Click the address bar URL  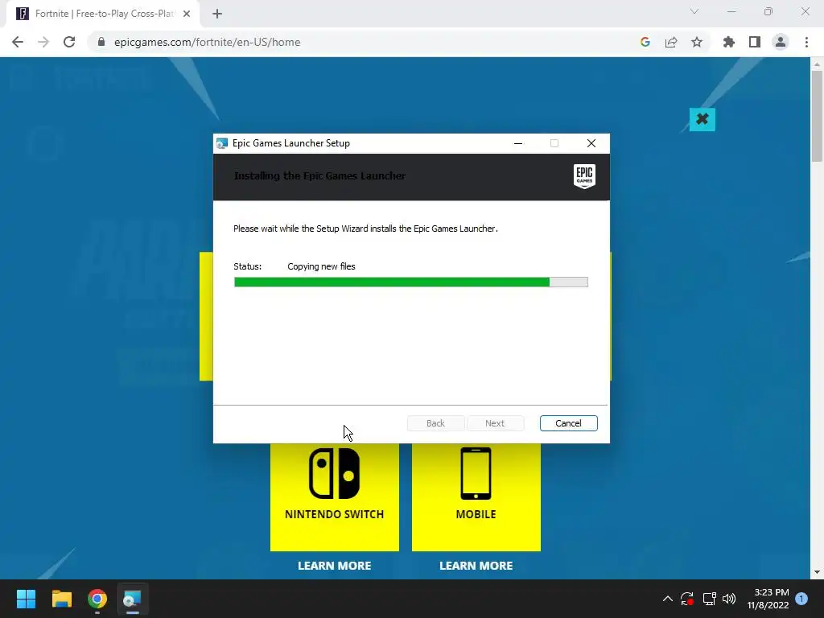(x=207, y=42)
